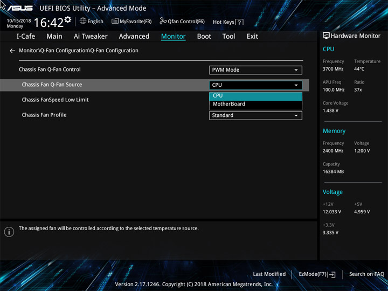
Task: Open Chassis Fan Q-Fan Control PWM Mode dropdown
Action: click(255, 70)
